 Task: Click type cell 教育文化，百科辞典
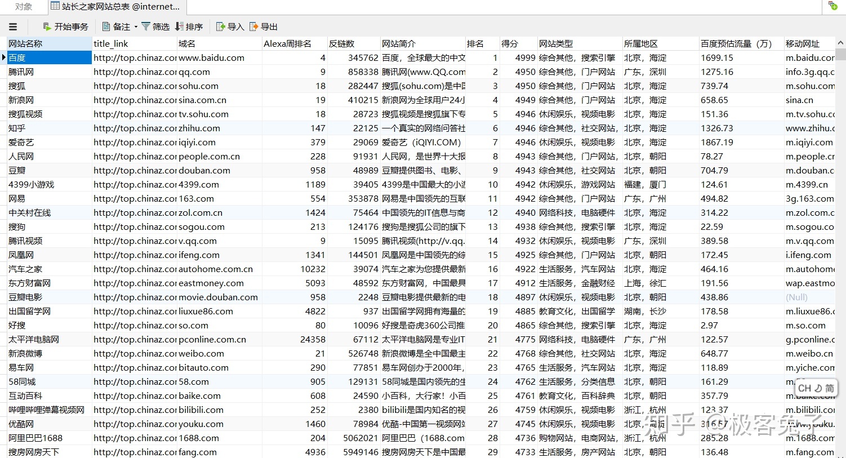click(580, 395)
